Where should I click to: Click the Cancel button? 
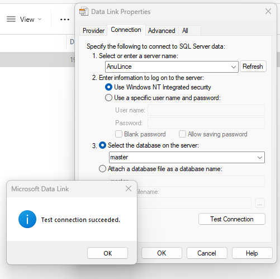pyautogui.click(x=207, y=253)
